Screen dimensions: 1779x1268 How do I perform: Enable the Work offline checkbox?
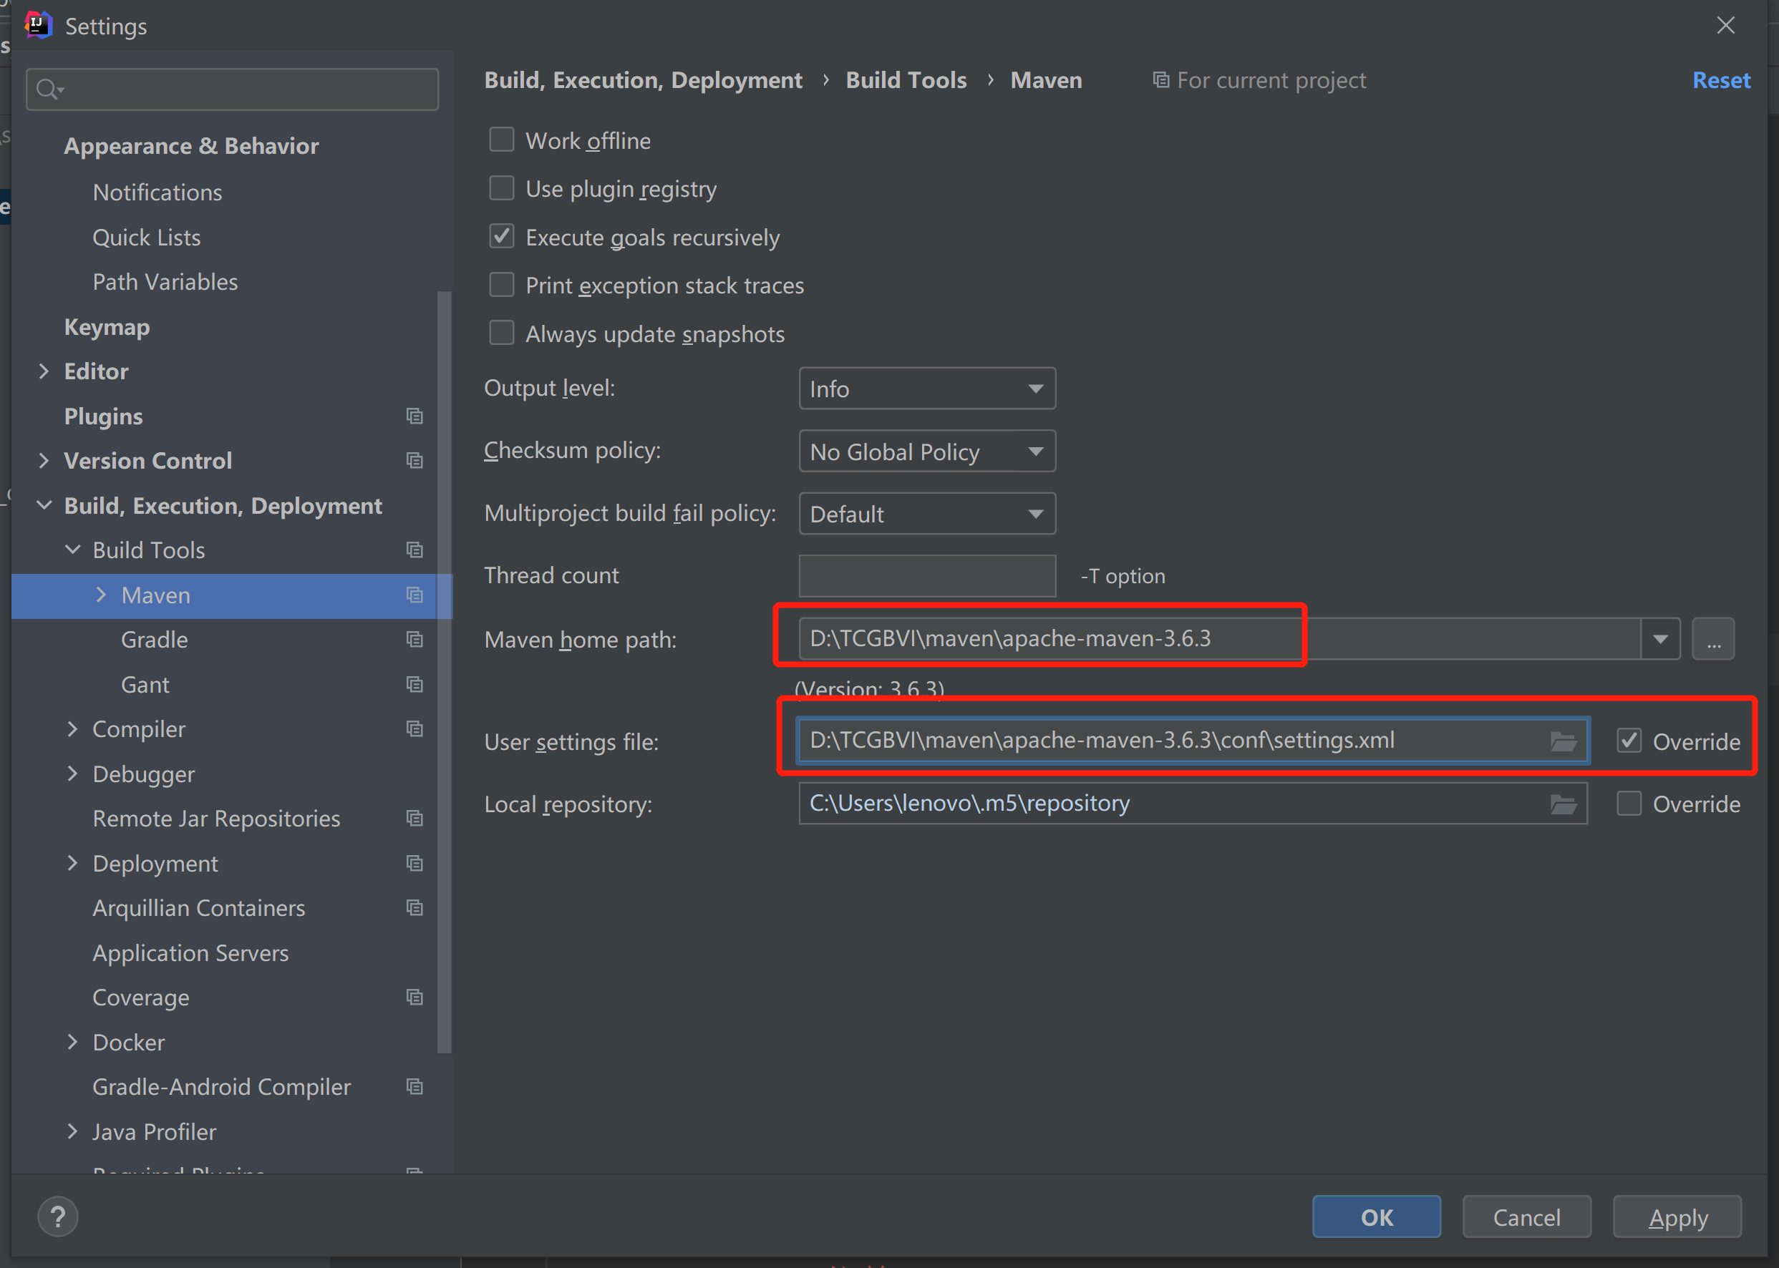[501, 140]
